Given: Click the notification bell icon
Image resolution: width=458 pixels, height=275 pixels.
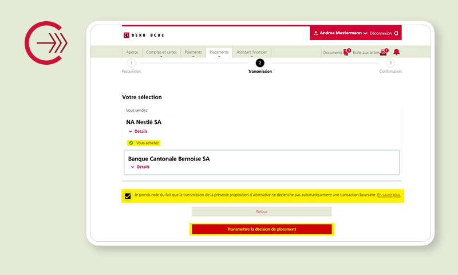Looking at the screenshot, I should pos(396,52).
